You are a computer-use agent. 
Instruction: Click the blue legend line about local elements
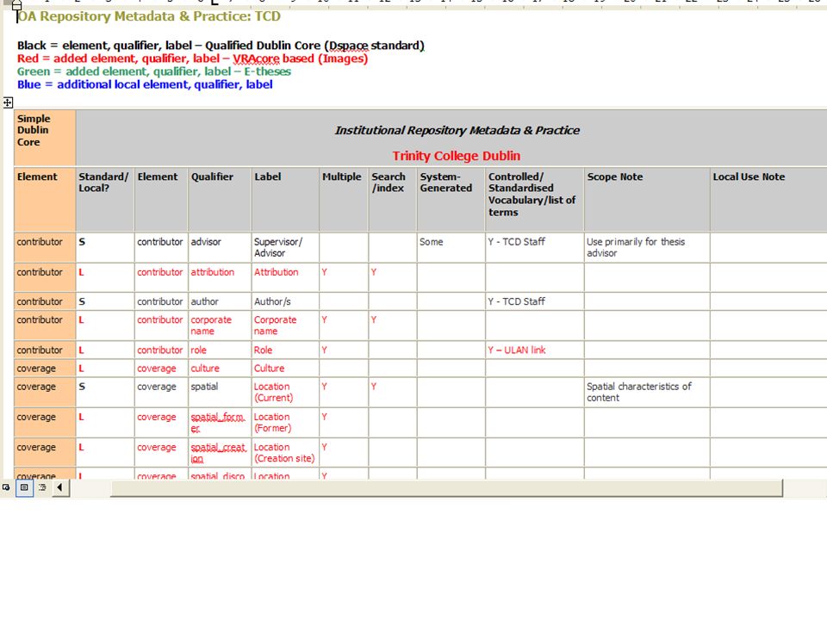145,84
